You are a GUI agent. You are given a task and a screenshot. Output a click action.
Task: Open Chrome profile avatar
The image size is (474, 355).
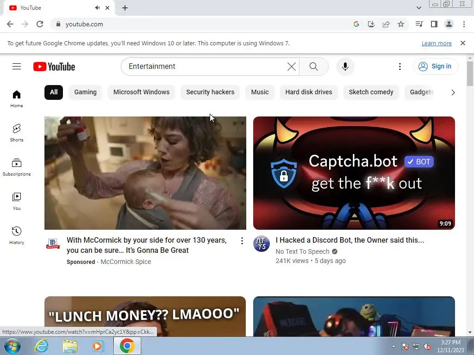[x=449, y=24]
